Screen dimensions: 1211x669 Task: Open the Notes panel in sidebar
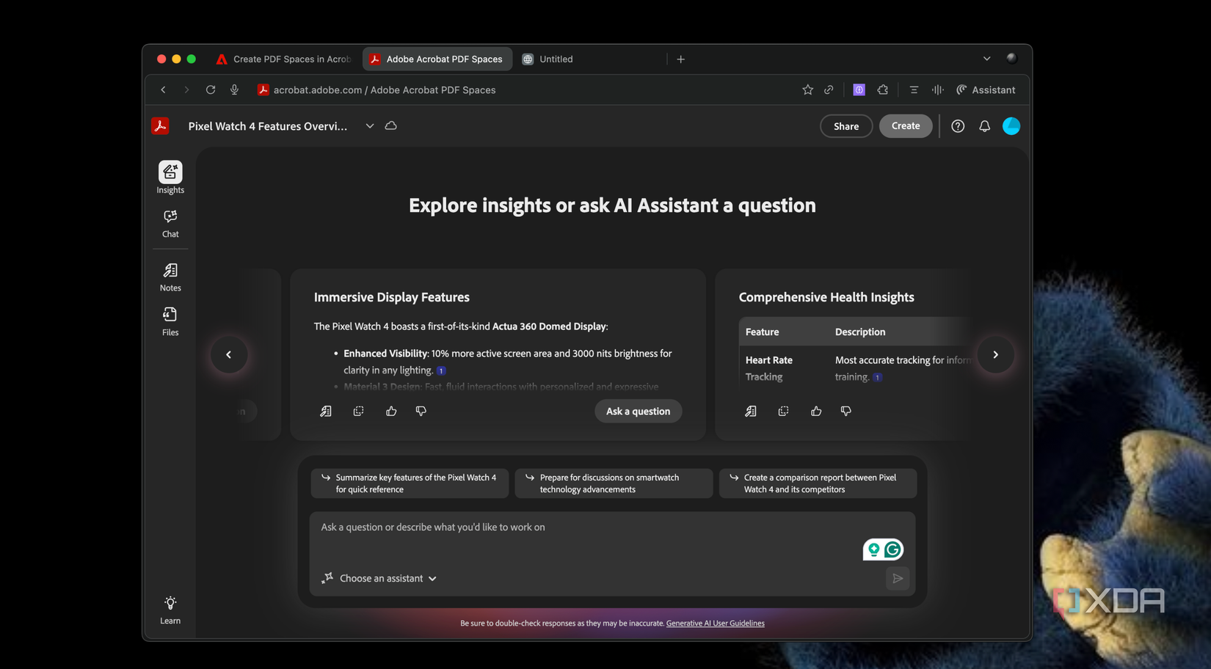tap(170, 277)
